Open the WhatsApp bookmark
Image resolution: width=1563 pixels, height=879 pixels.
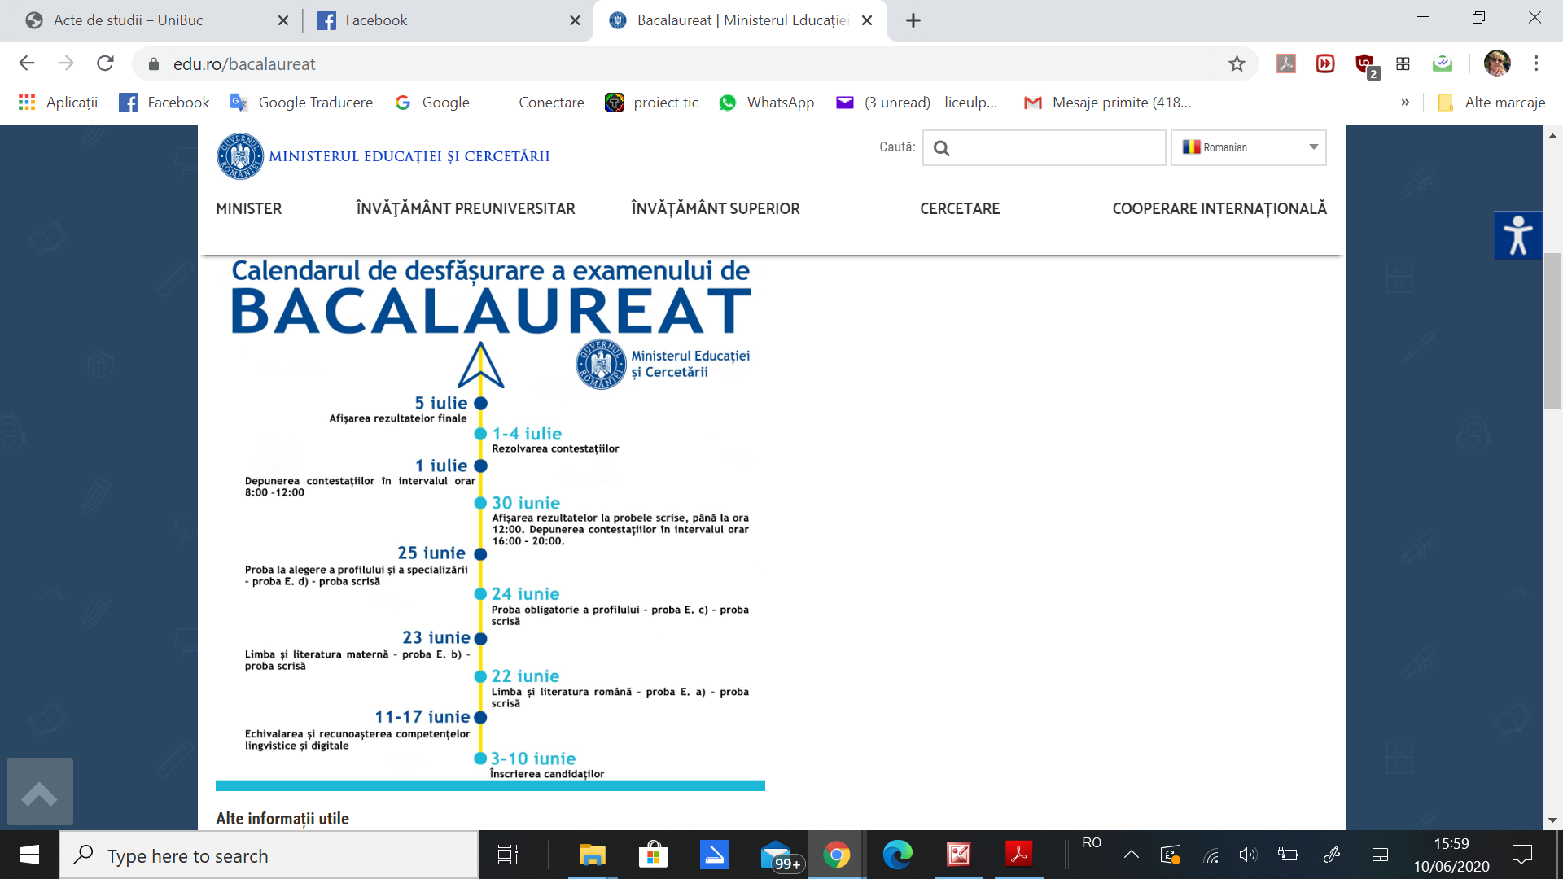click(x=767, y=103)
